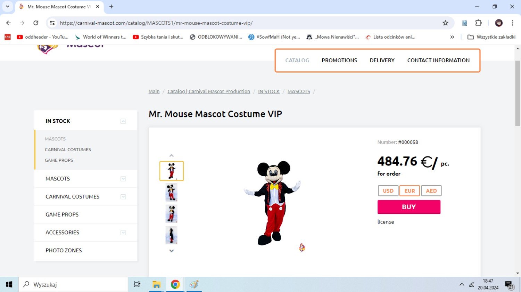Close the Mr. Mouse Mascot Costume tab
521x292 pixels.
click(98, 7)
